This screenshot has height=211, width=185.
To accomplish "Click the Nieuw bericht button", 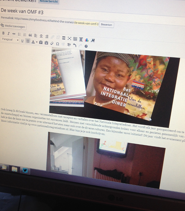I will [49, 2].
